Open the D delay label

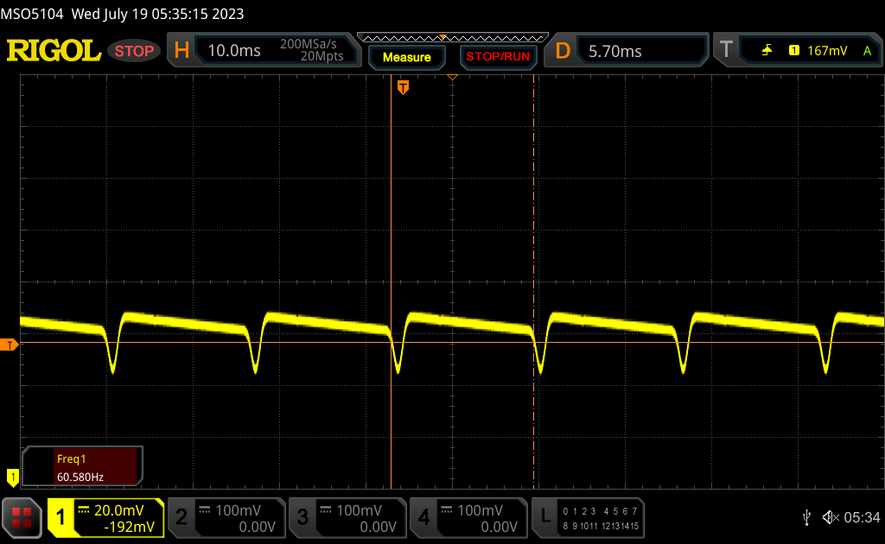(563, 51)
